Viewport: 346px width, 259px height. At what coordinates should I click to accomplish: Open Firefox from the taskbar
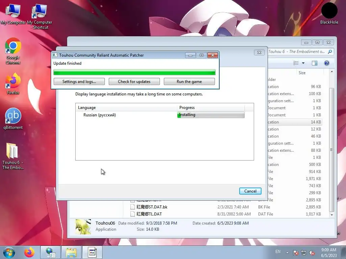29,252
